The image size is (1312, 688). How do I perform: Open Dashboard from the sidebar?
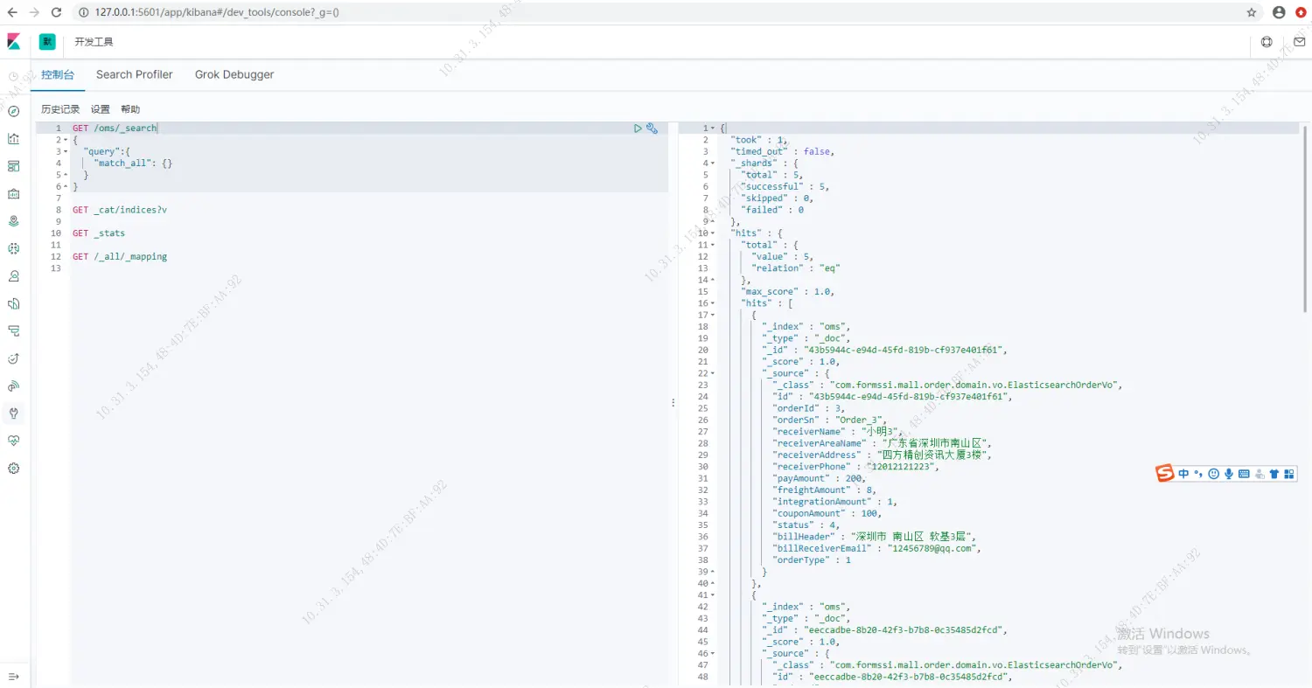pos(14,166)
